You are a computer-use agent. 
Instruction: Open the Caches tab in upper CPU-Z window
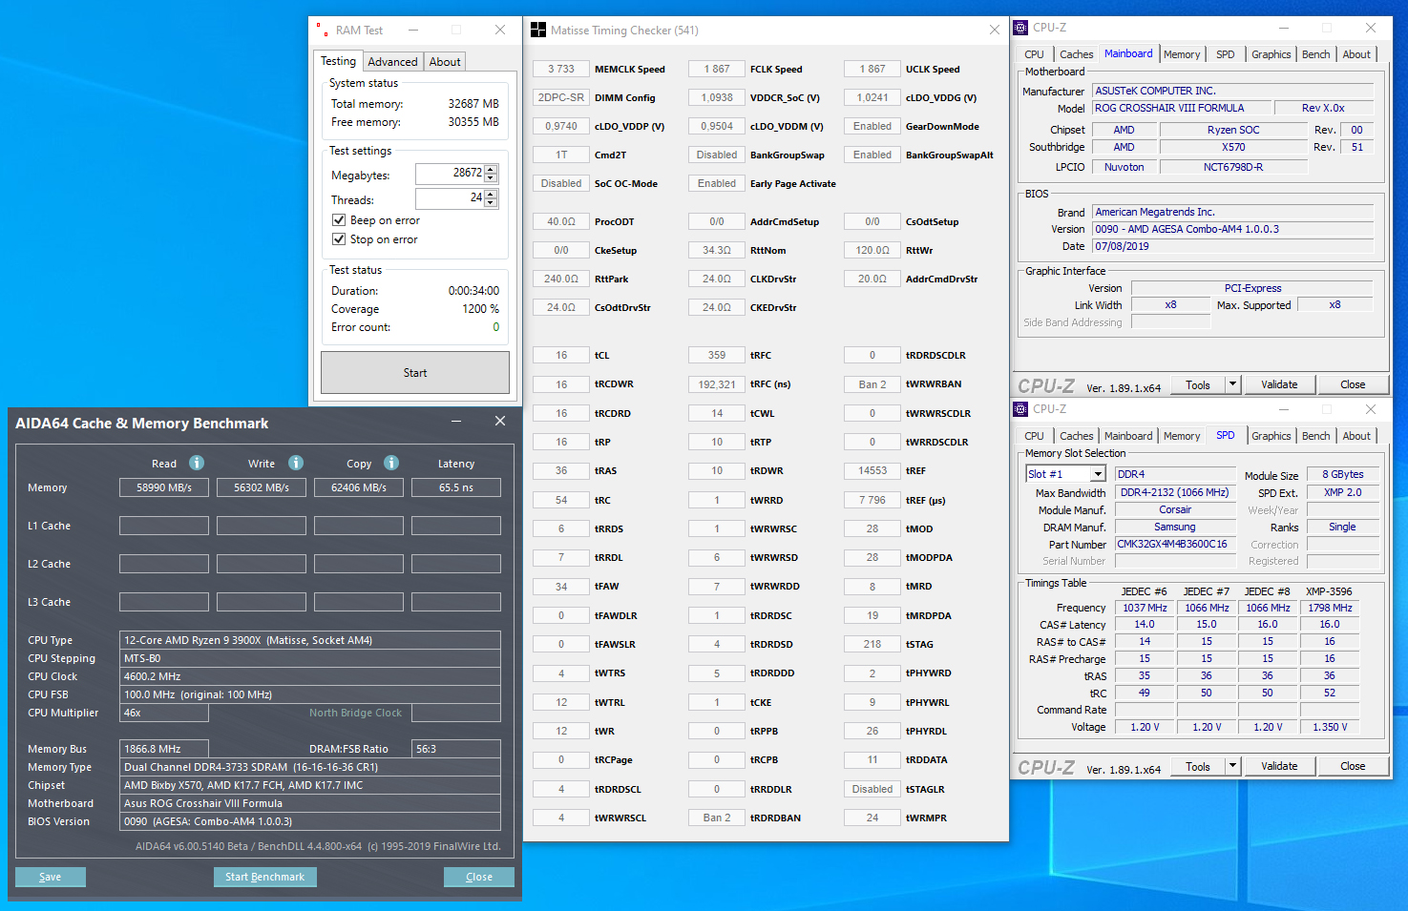1076,54
